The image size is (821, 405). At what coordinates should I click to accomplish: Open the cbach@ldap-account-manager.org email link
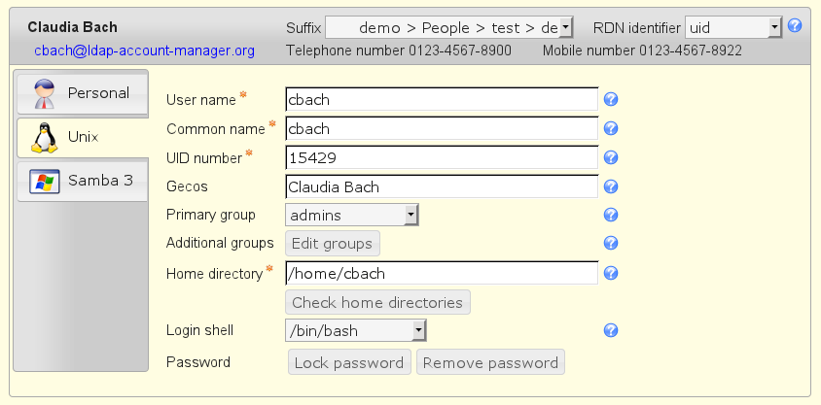144,50
